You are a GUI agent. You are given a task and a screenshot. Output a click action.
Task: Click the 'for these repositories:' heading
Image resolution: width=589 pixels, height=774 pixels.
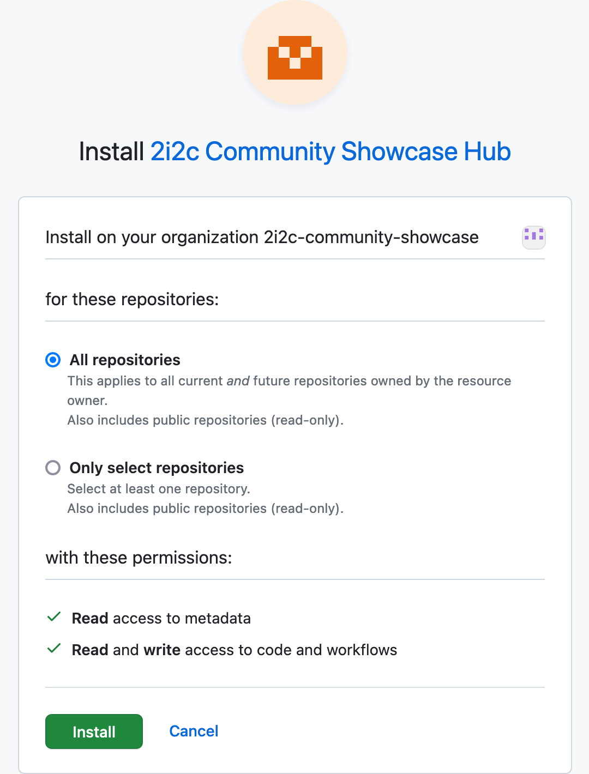pyautogui.click(x=132, y=299)
